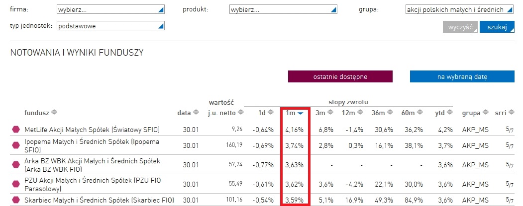Click the 16,9% 12m return for Skarbiec
Image resolution: width=523 pixels, height=206 pixels.
pos(355,200)
